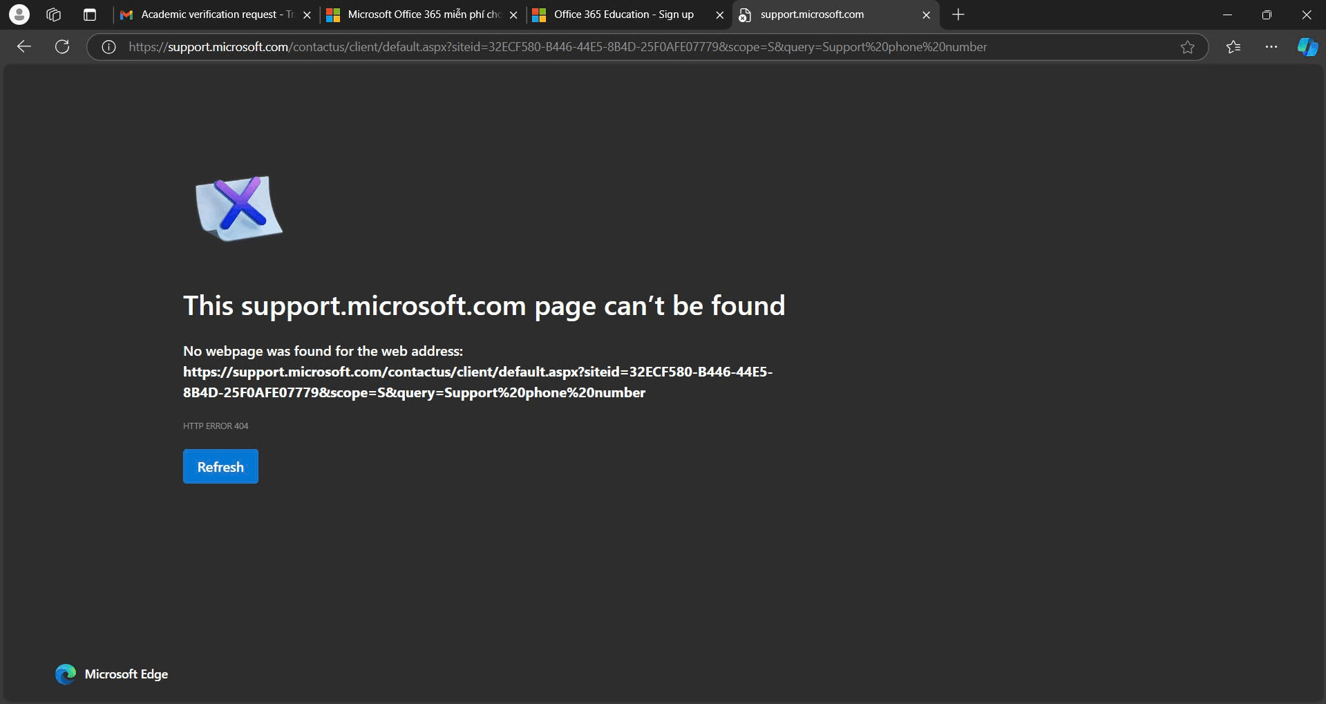Close the Office 365 Education - Sign up tab
1326x704 pixels.
click(719, 15)
